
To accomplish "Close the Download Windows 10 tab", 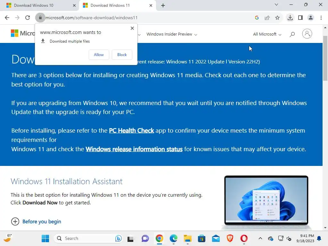I will tap(74, 5).
